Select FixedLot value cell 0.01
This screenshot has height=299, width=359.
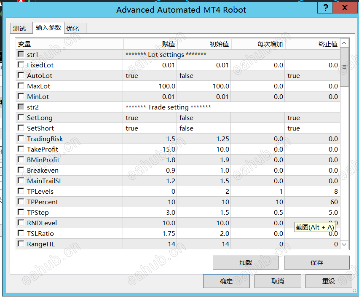[x=150, y=65]
